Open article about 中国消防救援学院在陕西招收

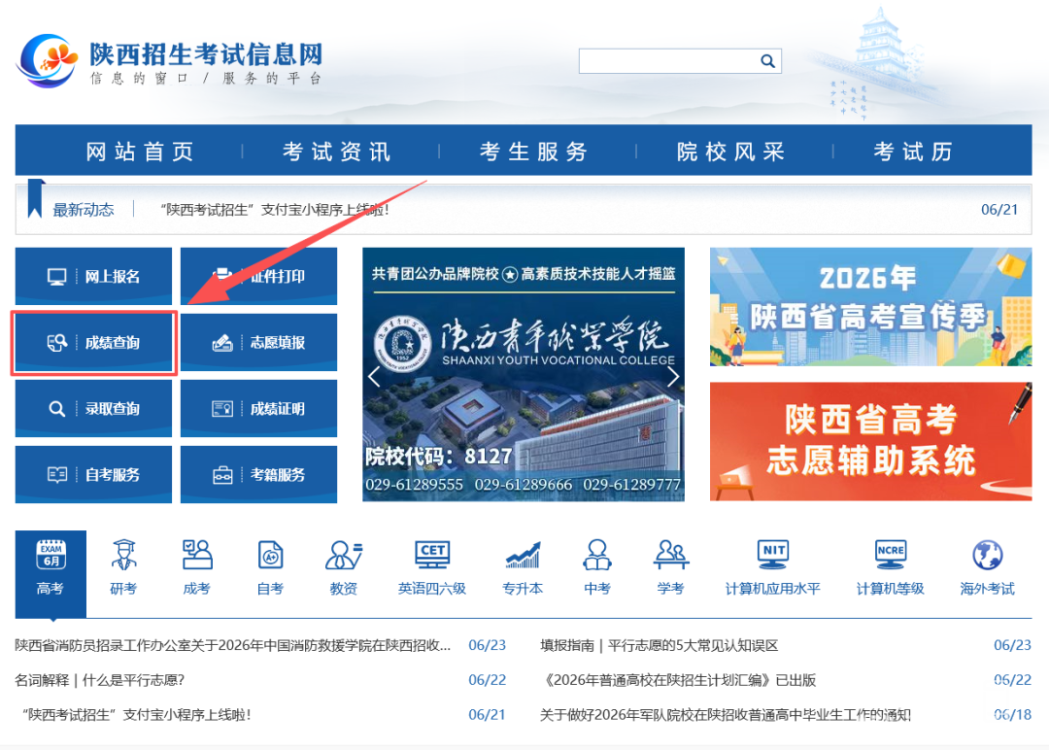pos(233,646)
